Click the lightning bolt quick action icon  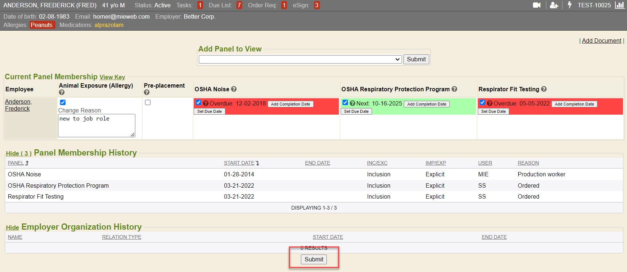[x=569, y=5]
